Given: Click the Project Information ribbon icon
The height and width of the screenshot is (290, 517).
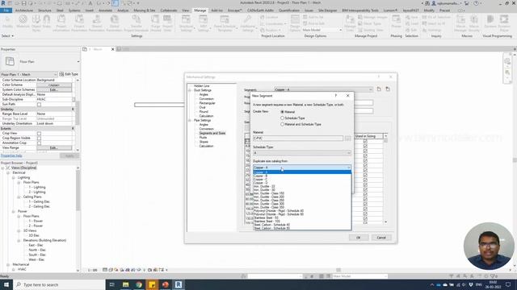Looking at the screenshot, I should [61, 23].
